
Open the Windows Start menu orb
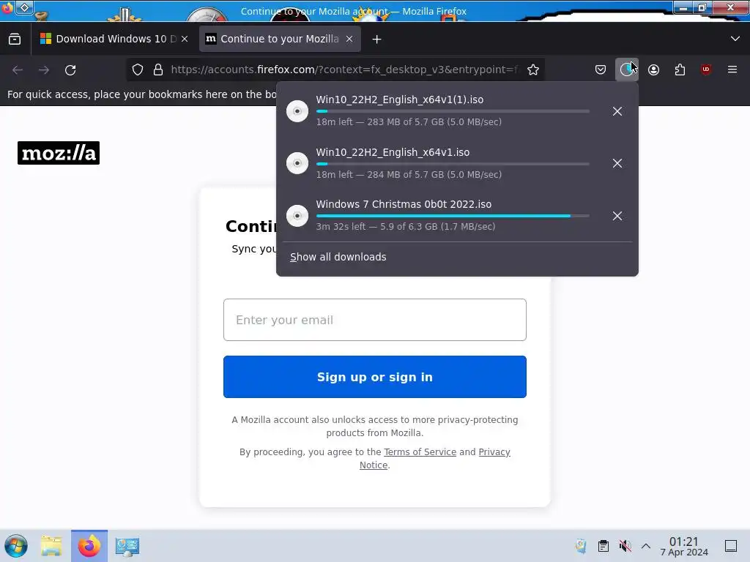(x=16, y=546)
